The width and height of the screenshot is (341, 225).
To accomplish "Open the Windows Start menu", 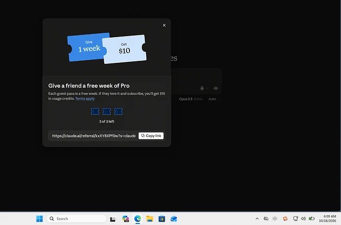I will (x=40, y=219).
